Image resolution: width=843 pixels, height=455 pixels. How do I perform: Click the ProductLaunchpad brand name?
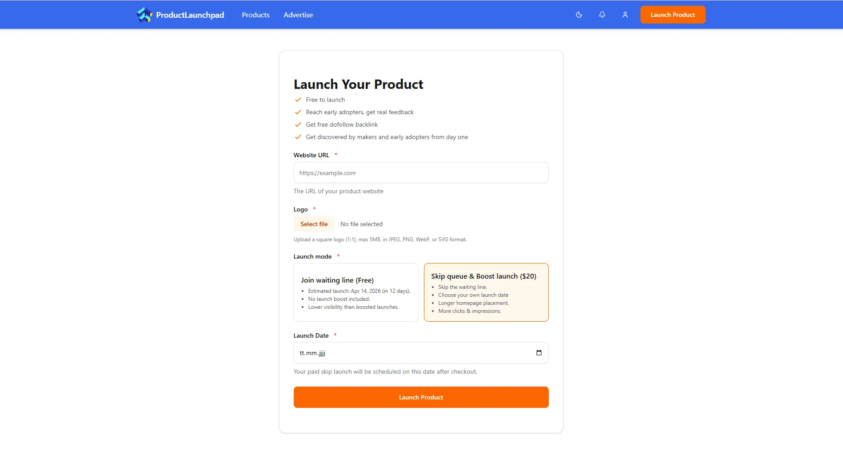pyautogui.click(x=190, y=15)
